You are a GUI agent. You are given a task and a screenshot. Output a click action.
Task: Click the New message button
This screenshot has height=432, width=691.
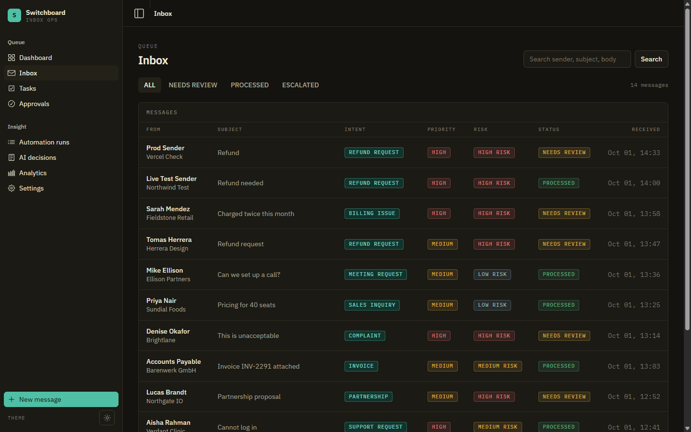[x=61, y=399]
